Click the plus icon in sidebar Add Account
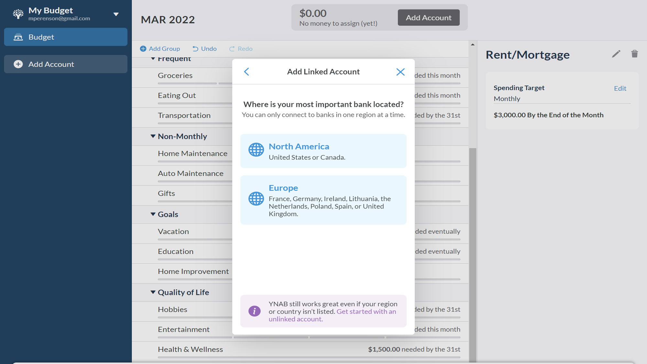Viewport: 647px width, 364px height. pyautogui.click(x=18, y=64)
